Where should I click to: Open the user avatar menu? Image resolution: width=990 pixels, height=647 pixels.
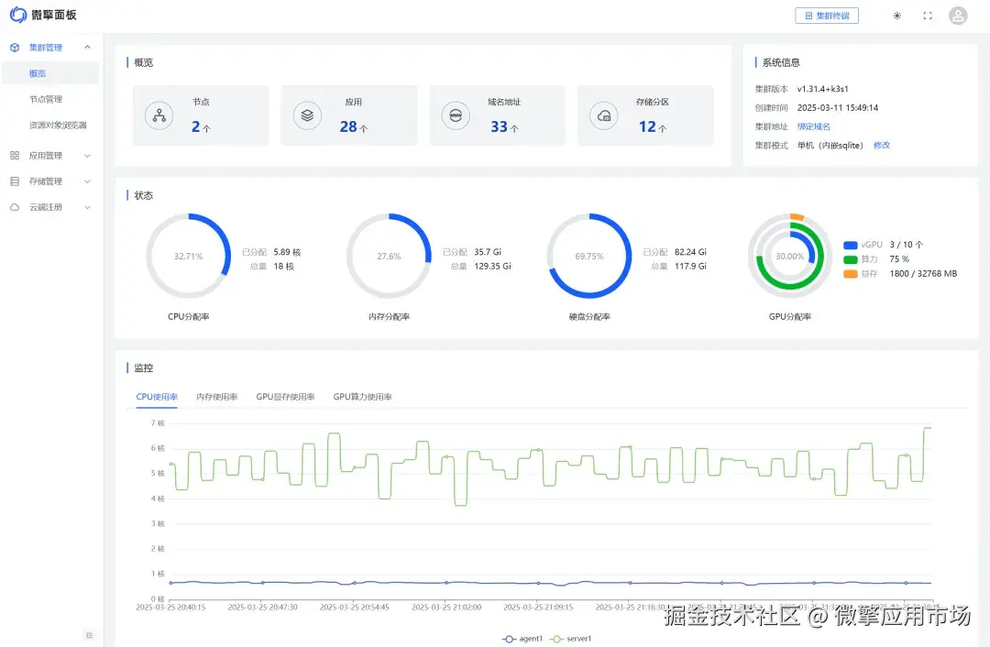click(958, 16)
